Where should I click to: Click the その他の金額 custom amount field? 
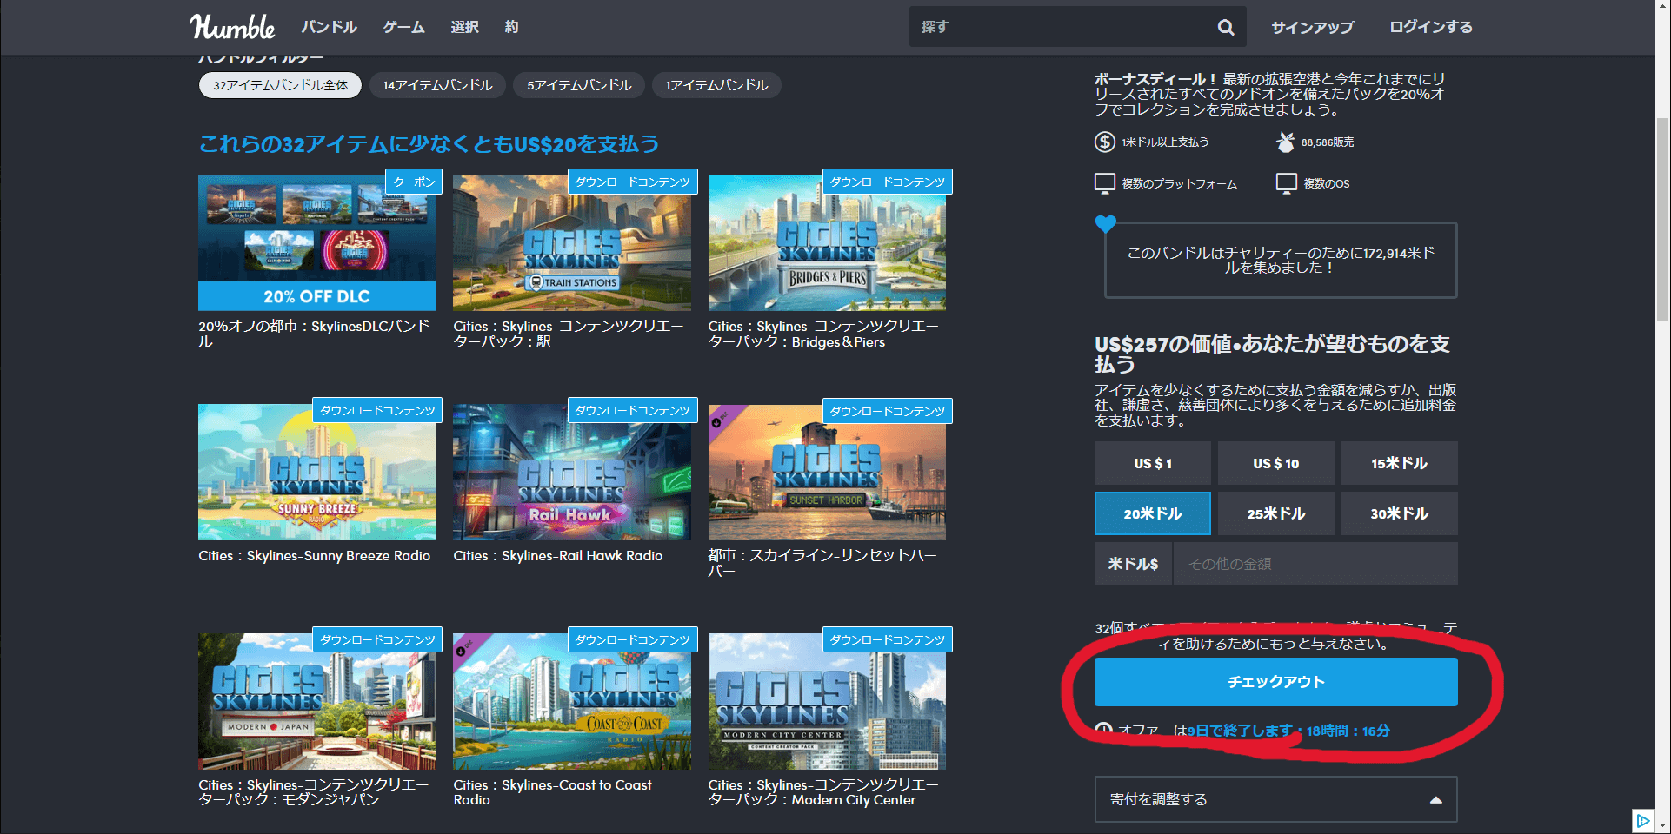coord(1315,564)
